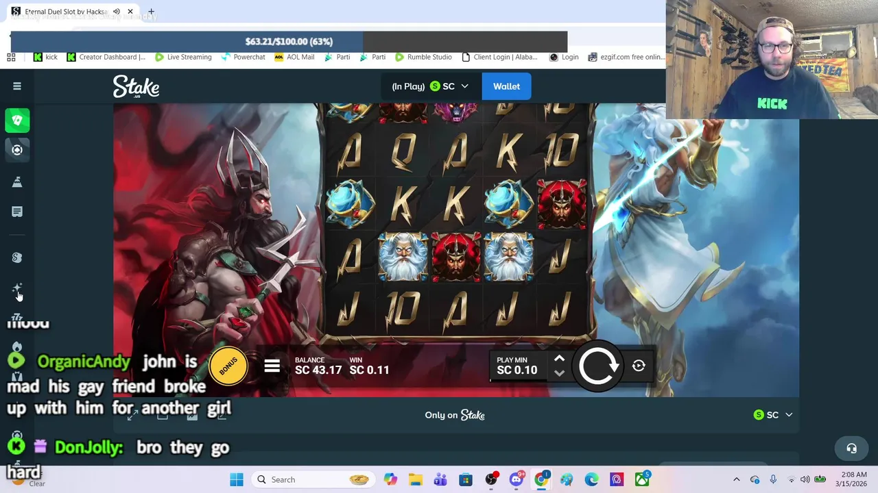Open the sparkle New Releases icon
The image size is (878, 493).
coord(17,288)
